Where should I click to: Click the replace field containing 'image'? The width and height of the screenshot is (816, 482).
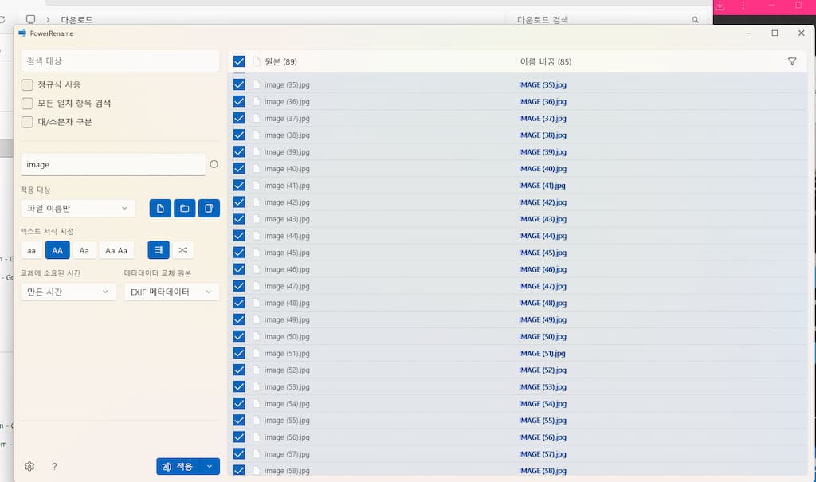coord(113,164)
